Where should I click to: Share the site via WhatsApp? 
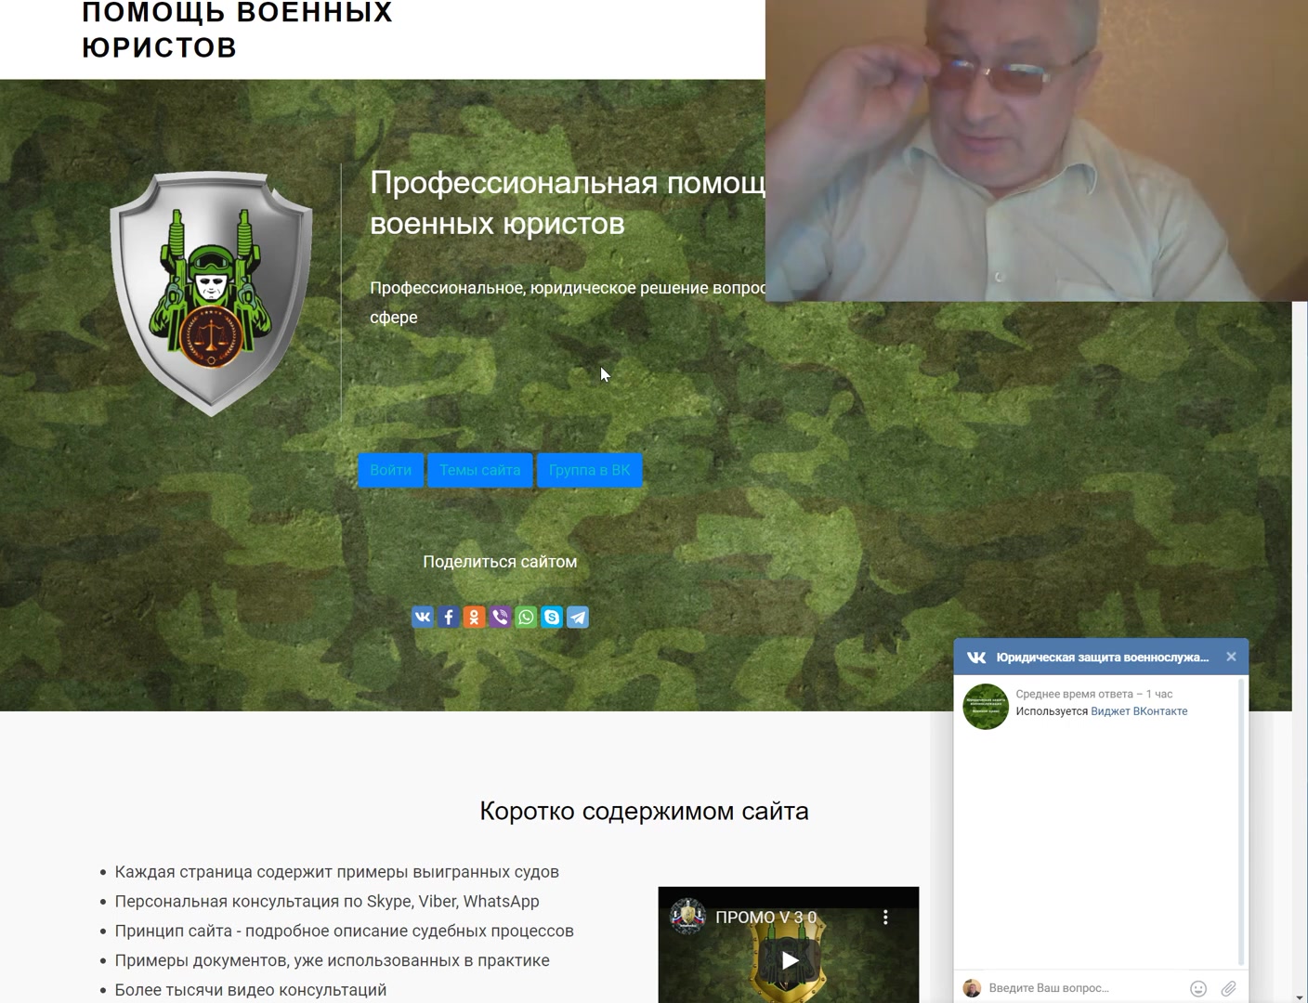(526, 618)
